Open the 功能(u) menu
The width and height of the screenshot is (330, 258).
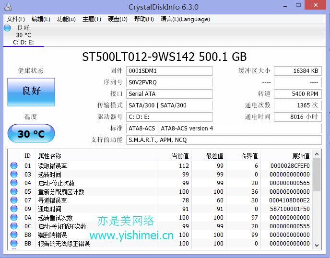click(66, 19)
